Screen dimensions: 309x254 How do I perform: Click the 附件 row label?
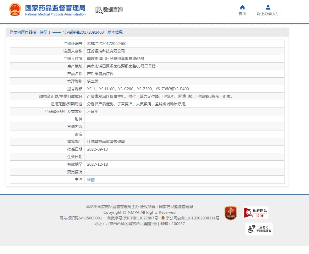point(79,119)
